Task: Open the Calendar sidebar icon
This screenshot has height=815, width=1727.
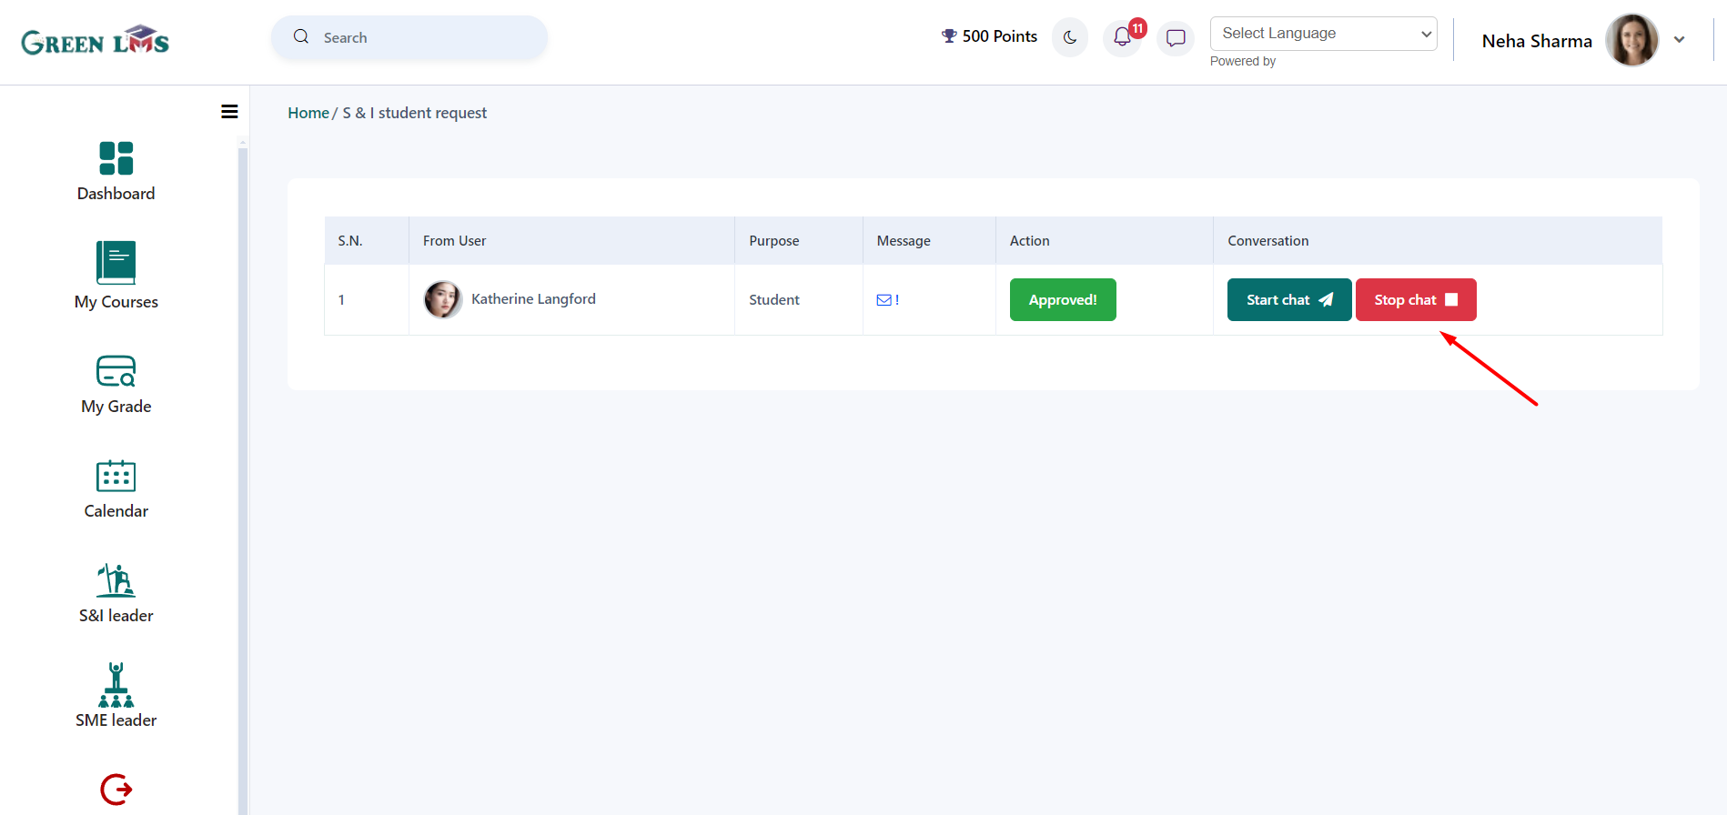Action: point(116,476)
